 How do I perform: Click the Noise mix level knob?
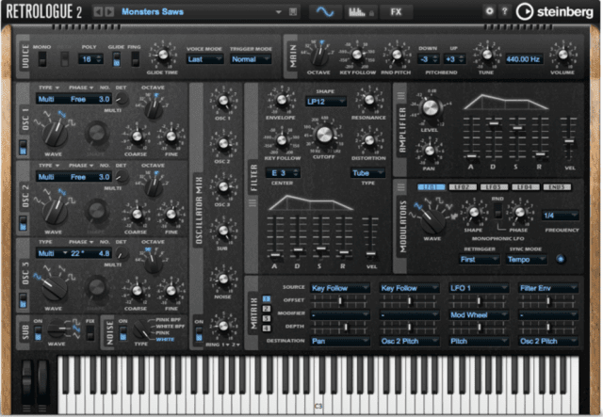pos(222,279)
